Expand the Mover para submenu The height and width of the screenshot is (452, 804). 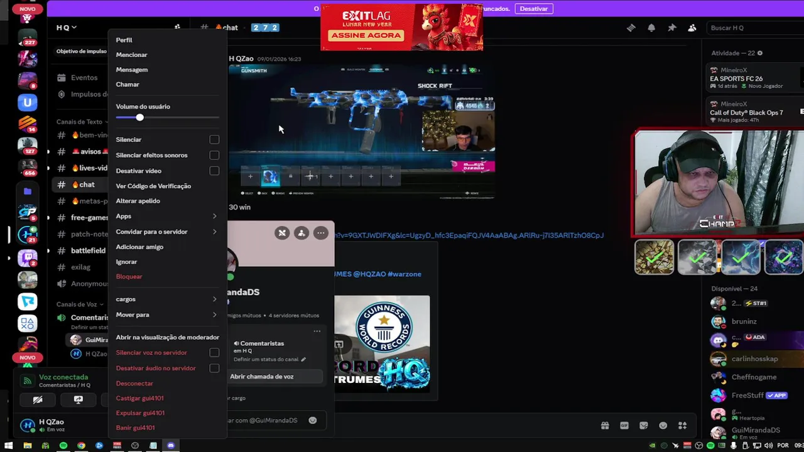[x=167, y=315]
